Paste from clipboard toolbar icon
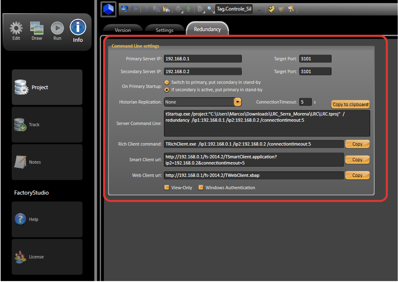 click(x=166, y=9)
